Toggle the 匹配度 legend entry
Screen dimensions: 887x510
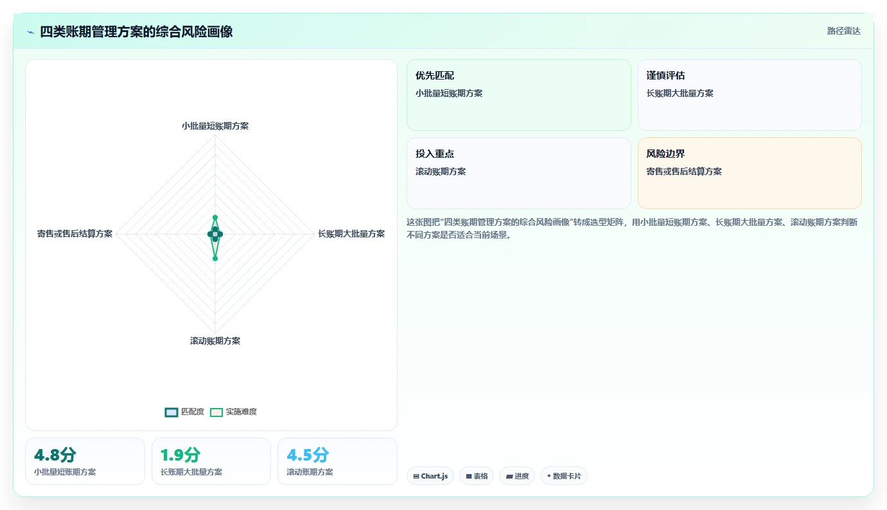tap(184, 412)
